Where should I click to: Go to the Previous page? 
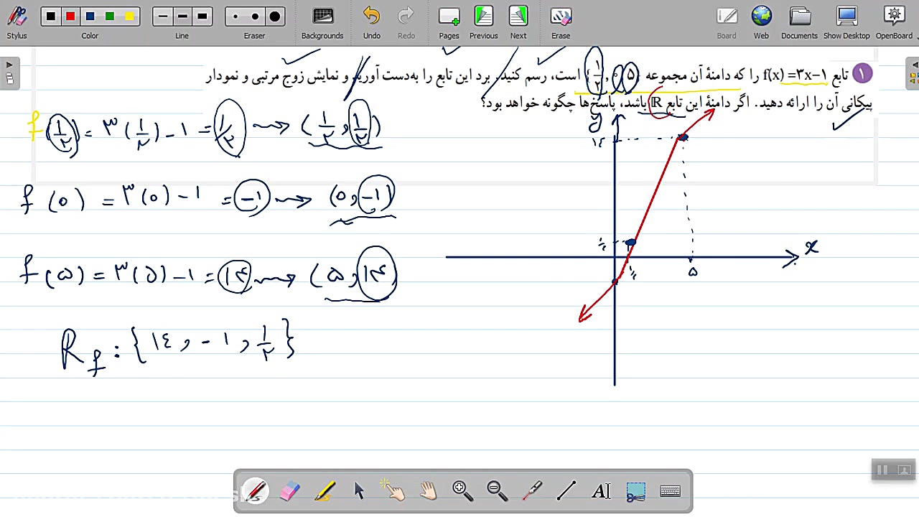pos(484,22)
